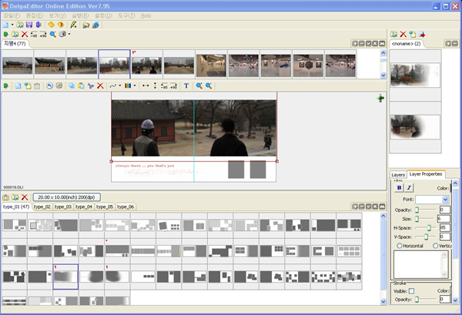This screenshot has height=315, width=462.
Task: Open the new document dropdown arrow
Action: pyautogui.click(x=12, y=25)
